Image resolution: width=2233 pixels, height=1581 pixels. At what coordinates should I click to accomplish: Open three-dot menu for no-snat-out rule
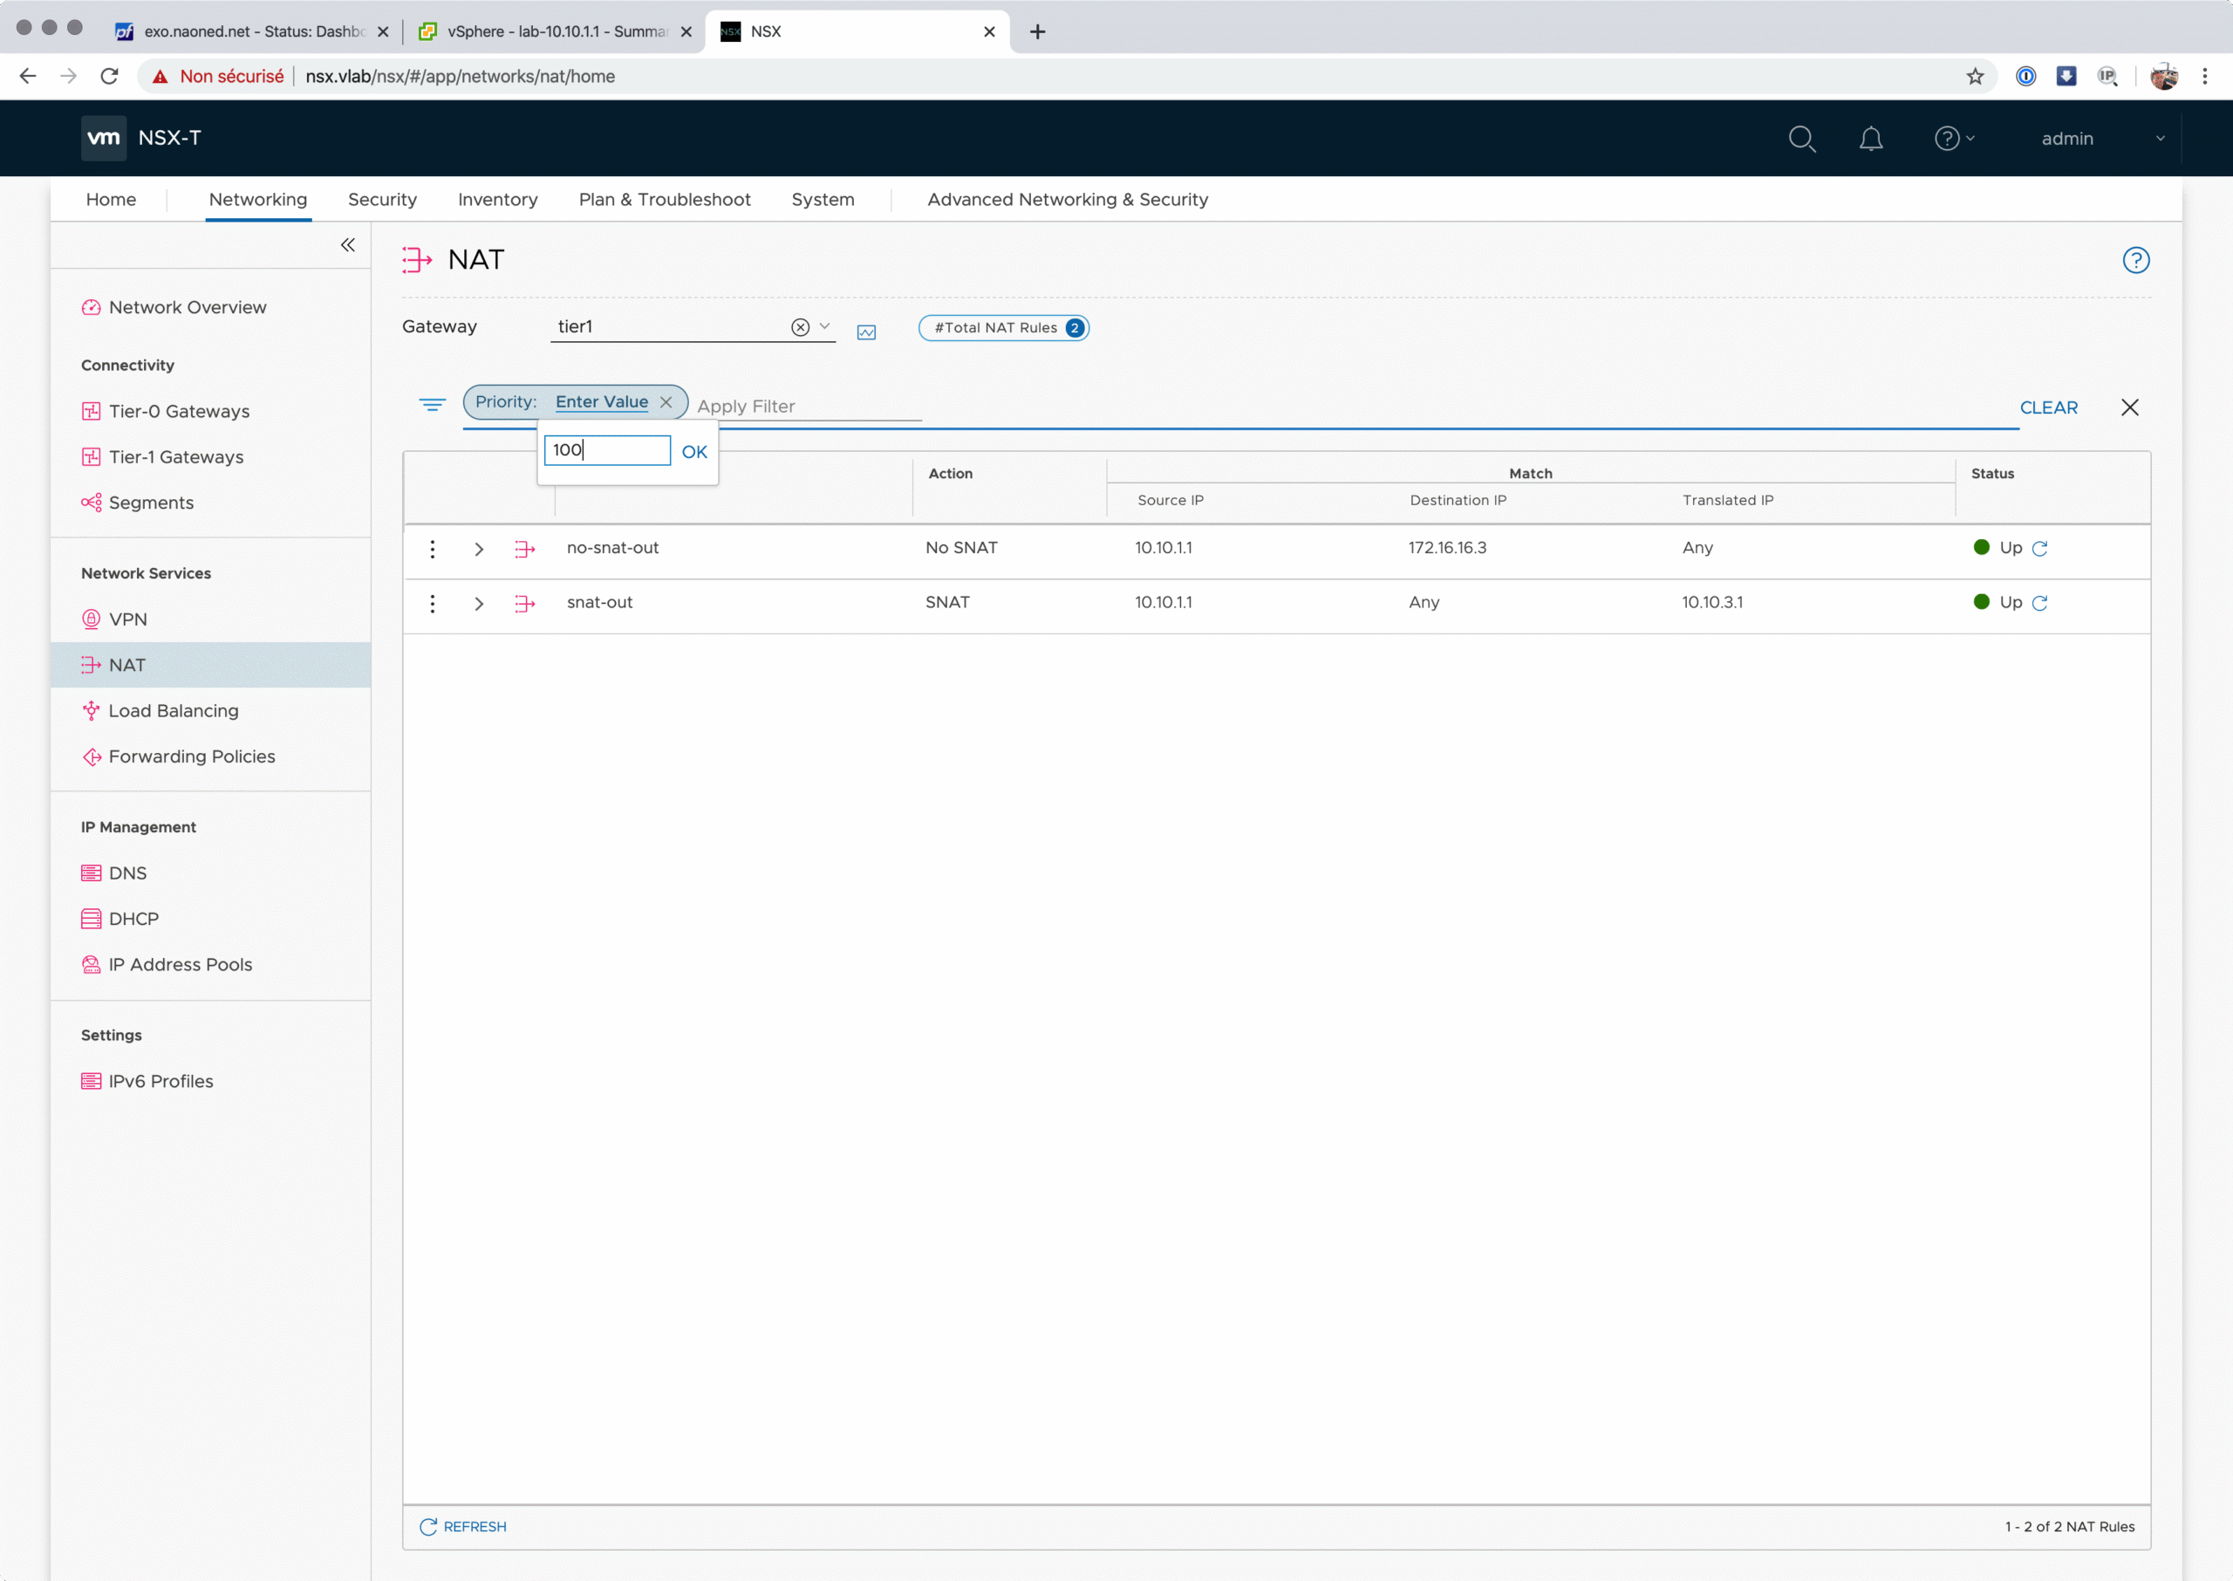pyautogui.click(x=433, y=548)
